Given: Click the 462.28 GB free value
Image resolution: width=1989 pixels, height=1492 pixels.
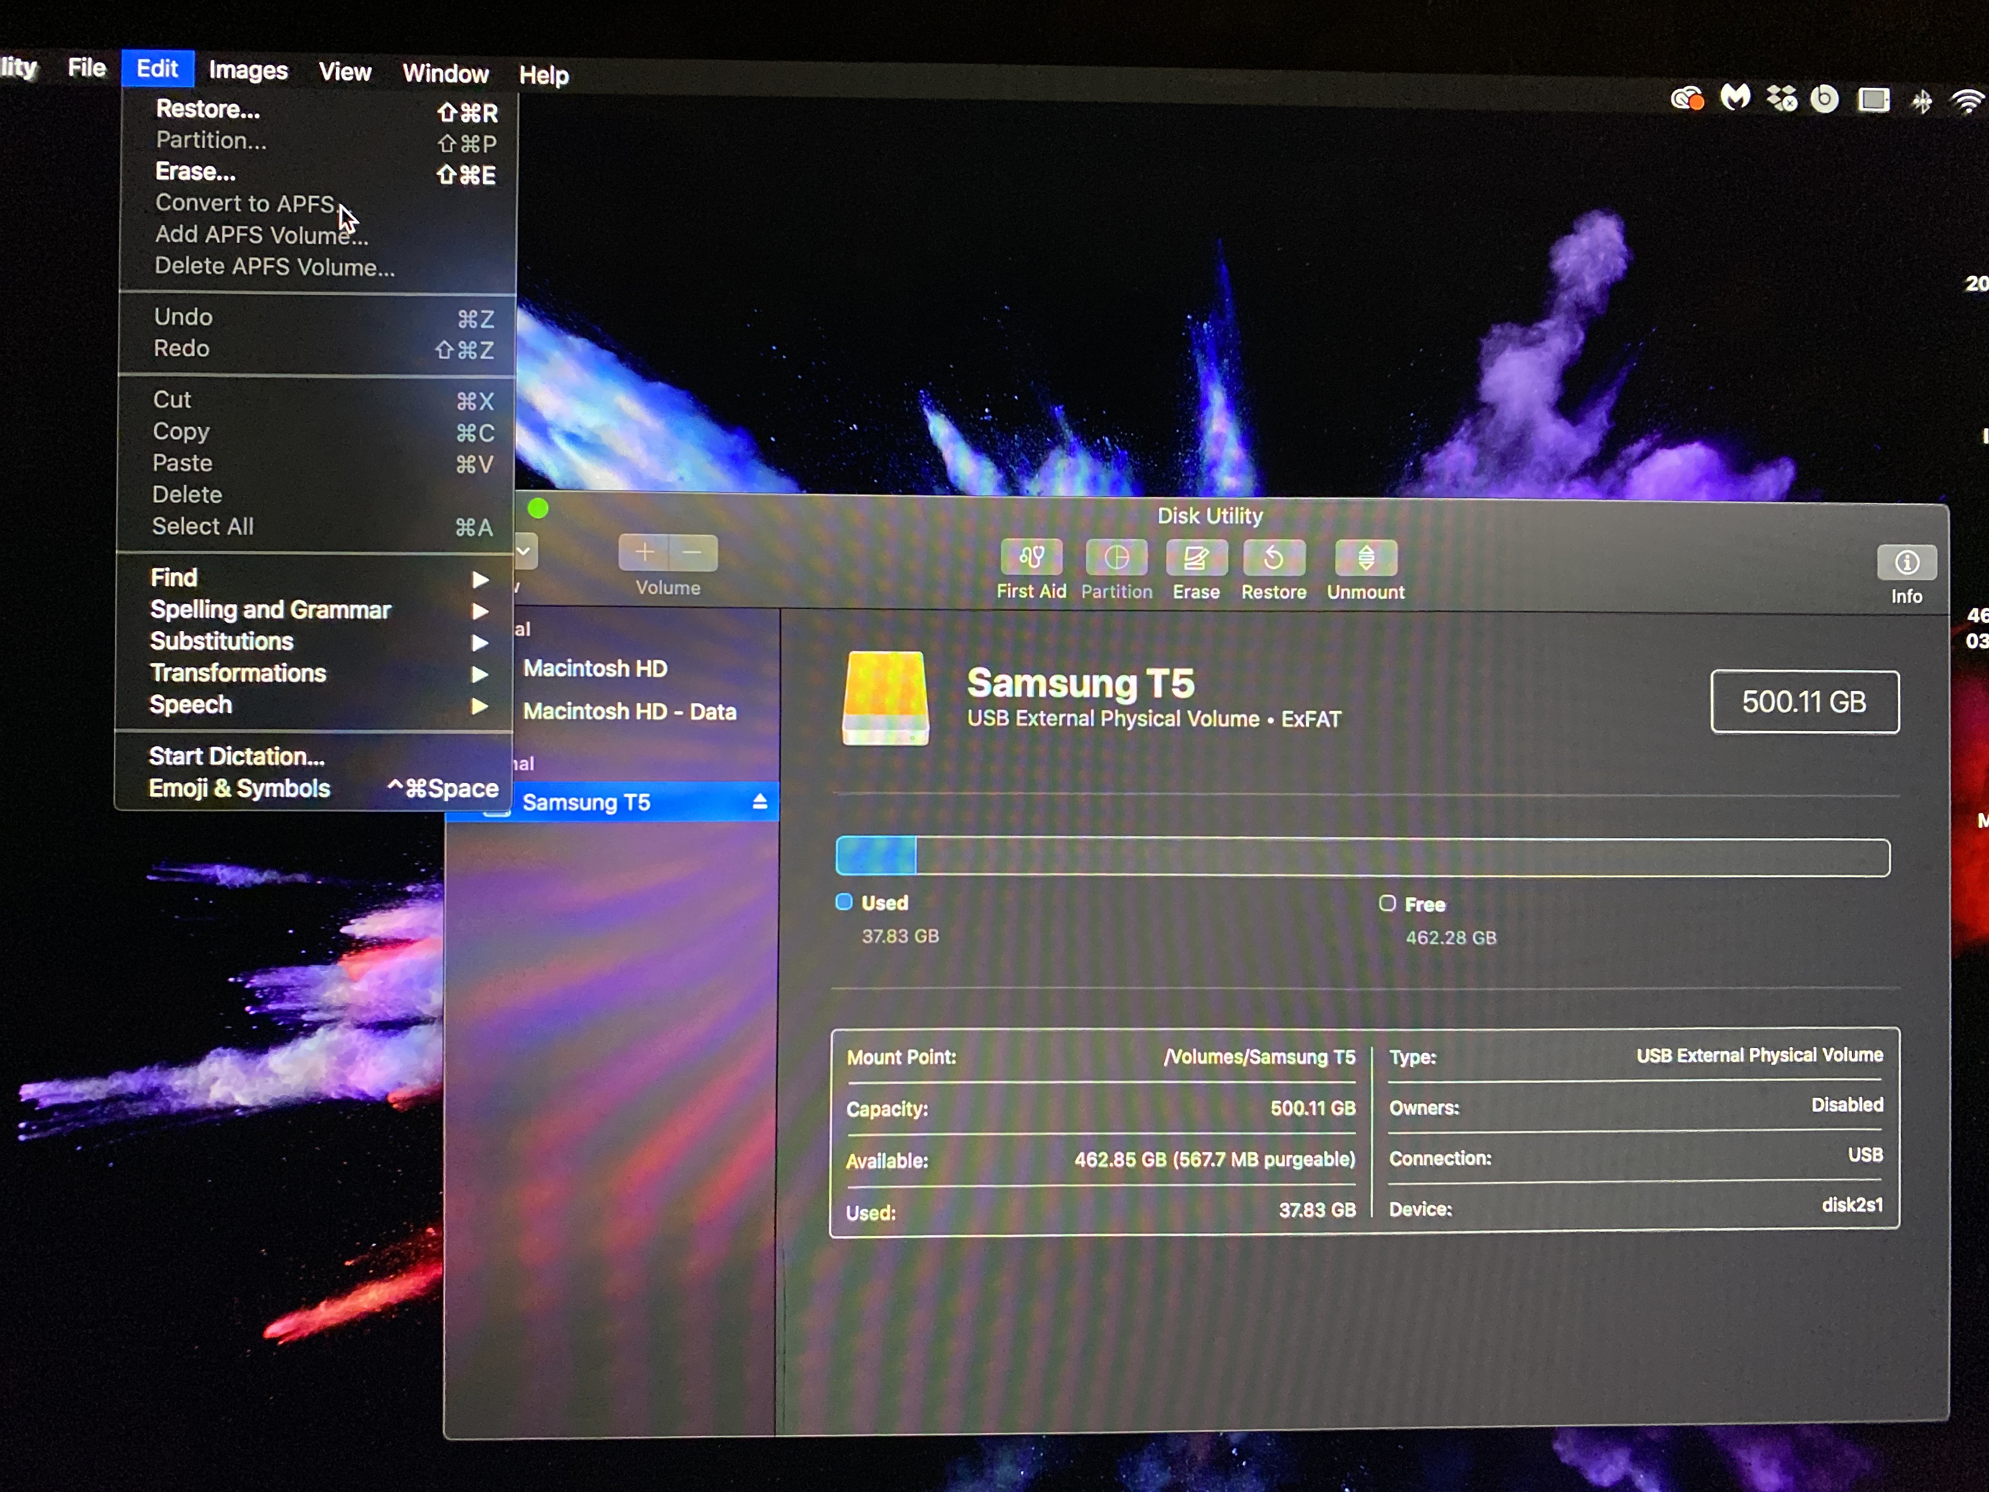Looking at the screenshot, I should pos(1451,937).
